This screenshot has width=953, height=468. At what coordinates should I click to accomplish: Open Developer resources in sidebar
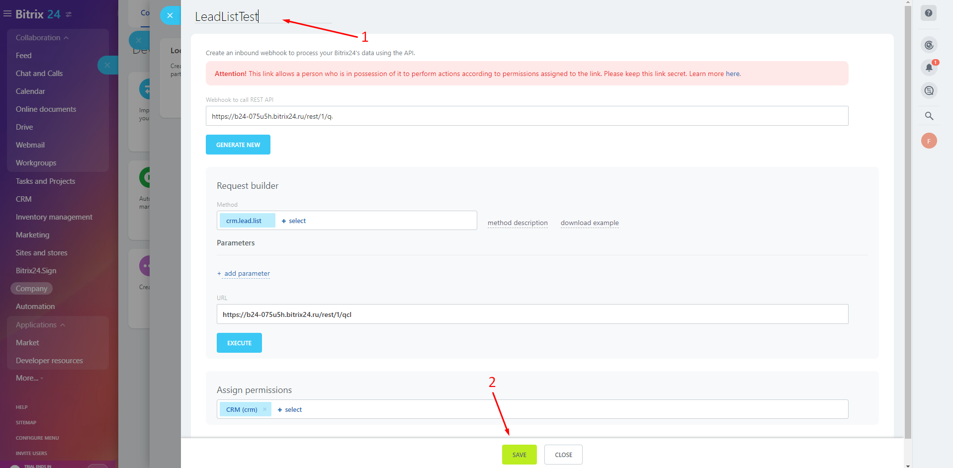[49, 360]
